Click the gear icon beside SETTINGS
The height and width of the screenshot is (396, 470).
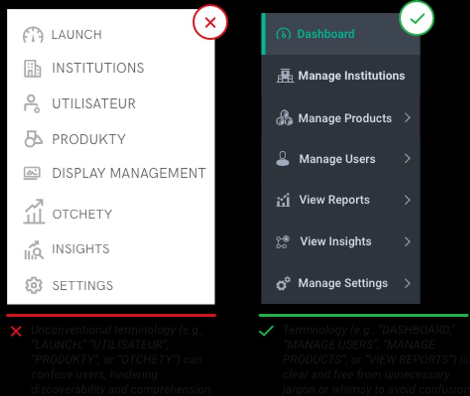click(x=33, y=285)
